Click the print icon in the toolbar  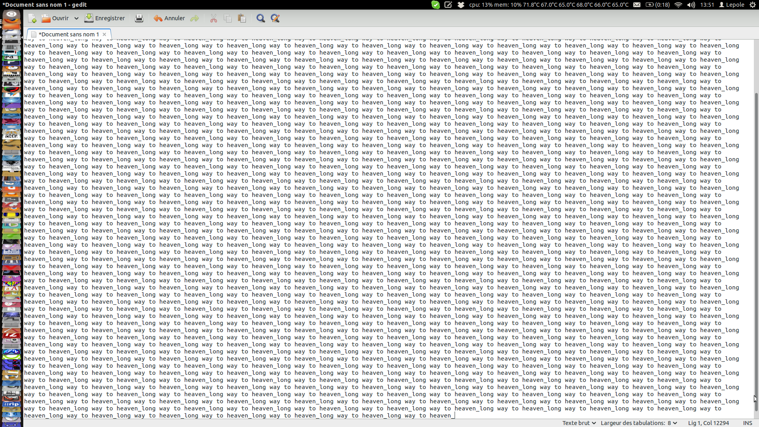pyautogui.click(x=139, y=19)
